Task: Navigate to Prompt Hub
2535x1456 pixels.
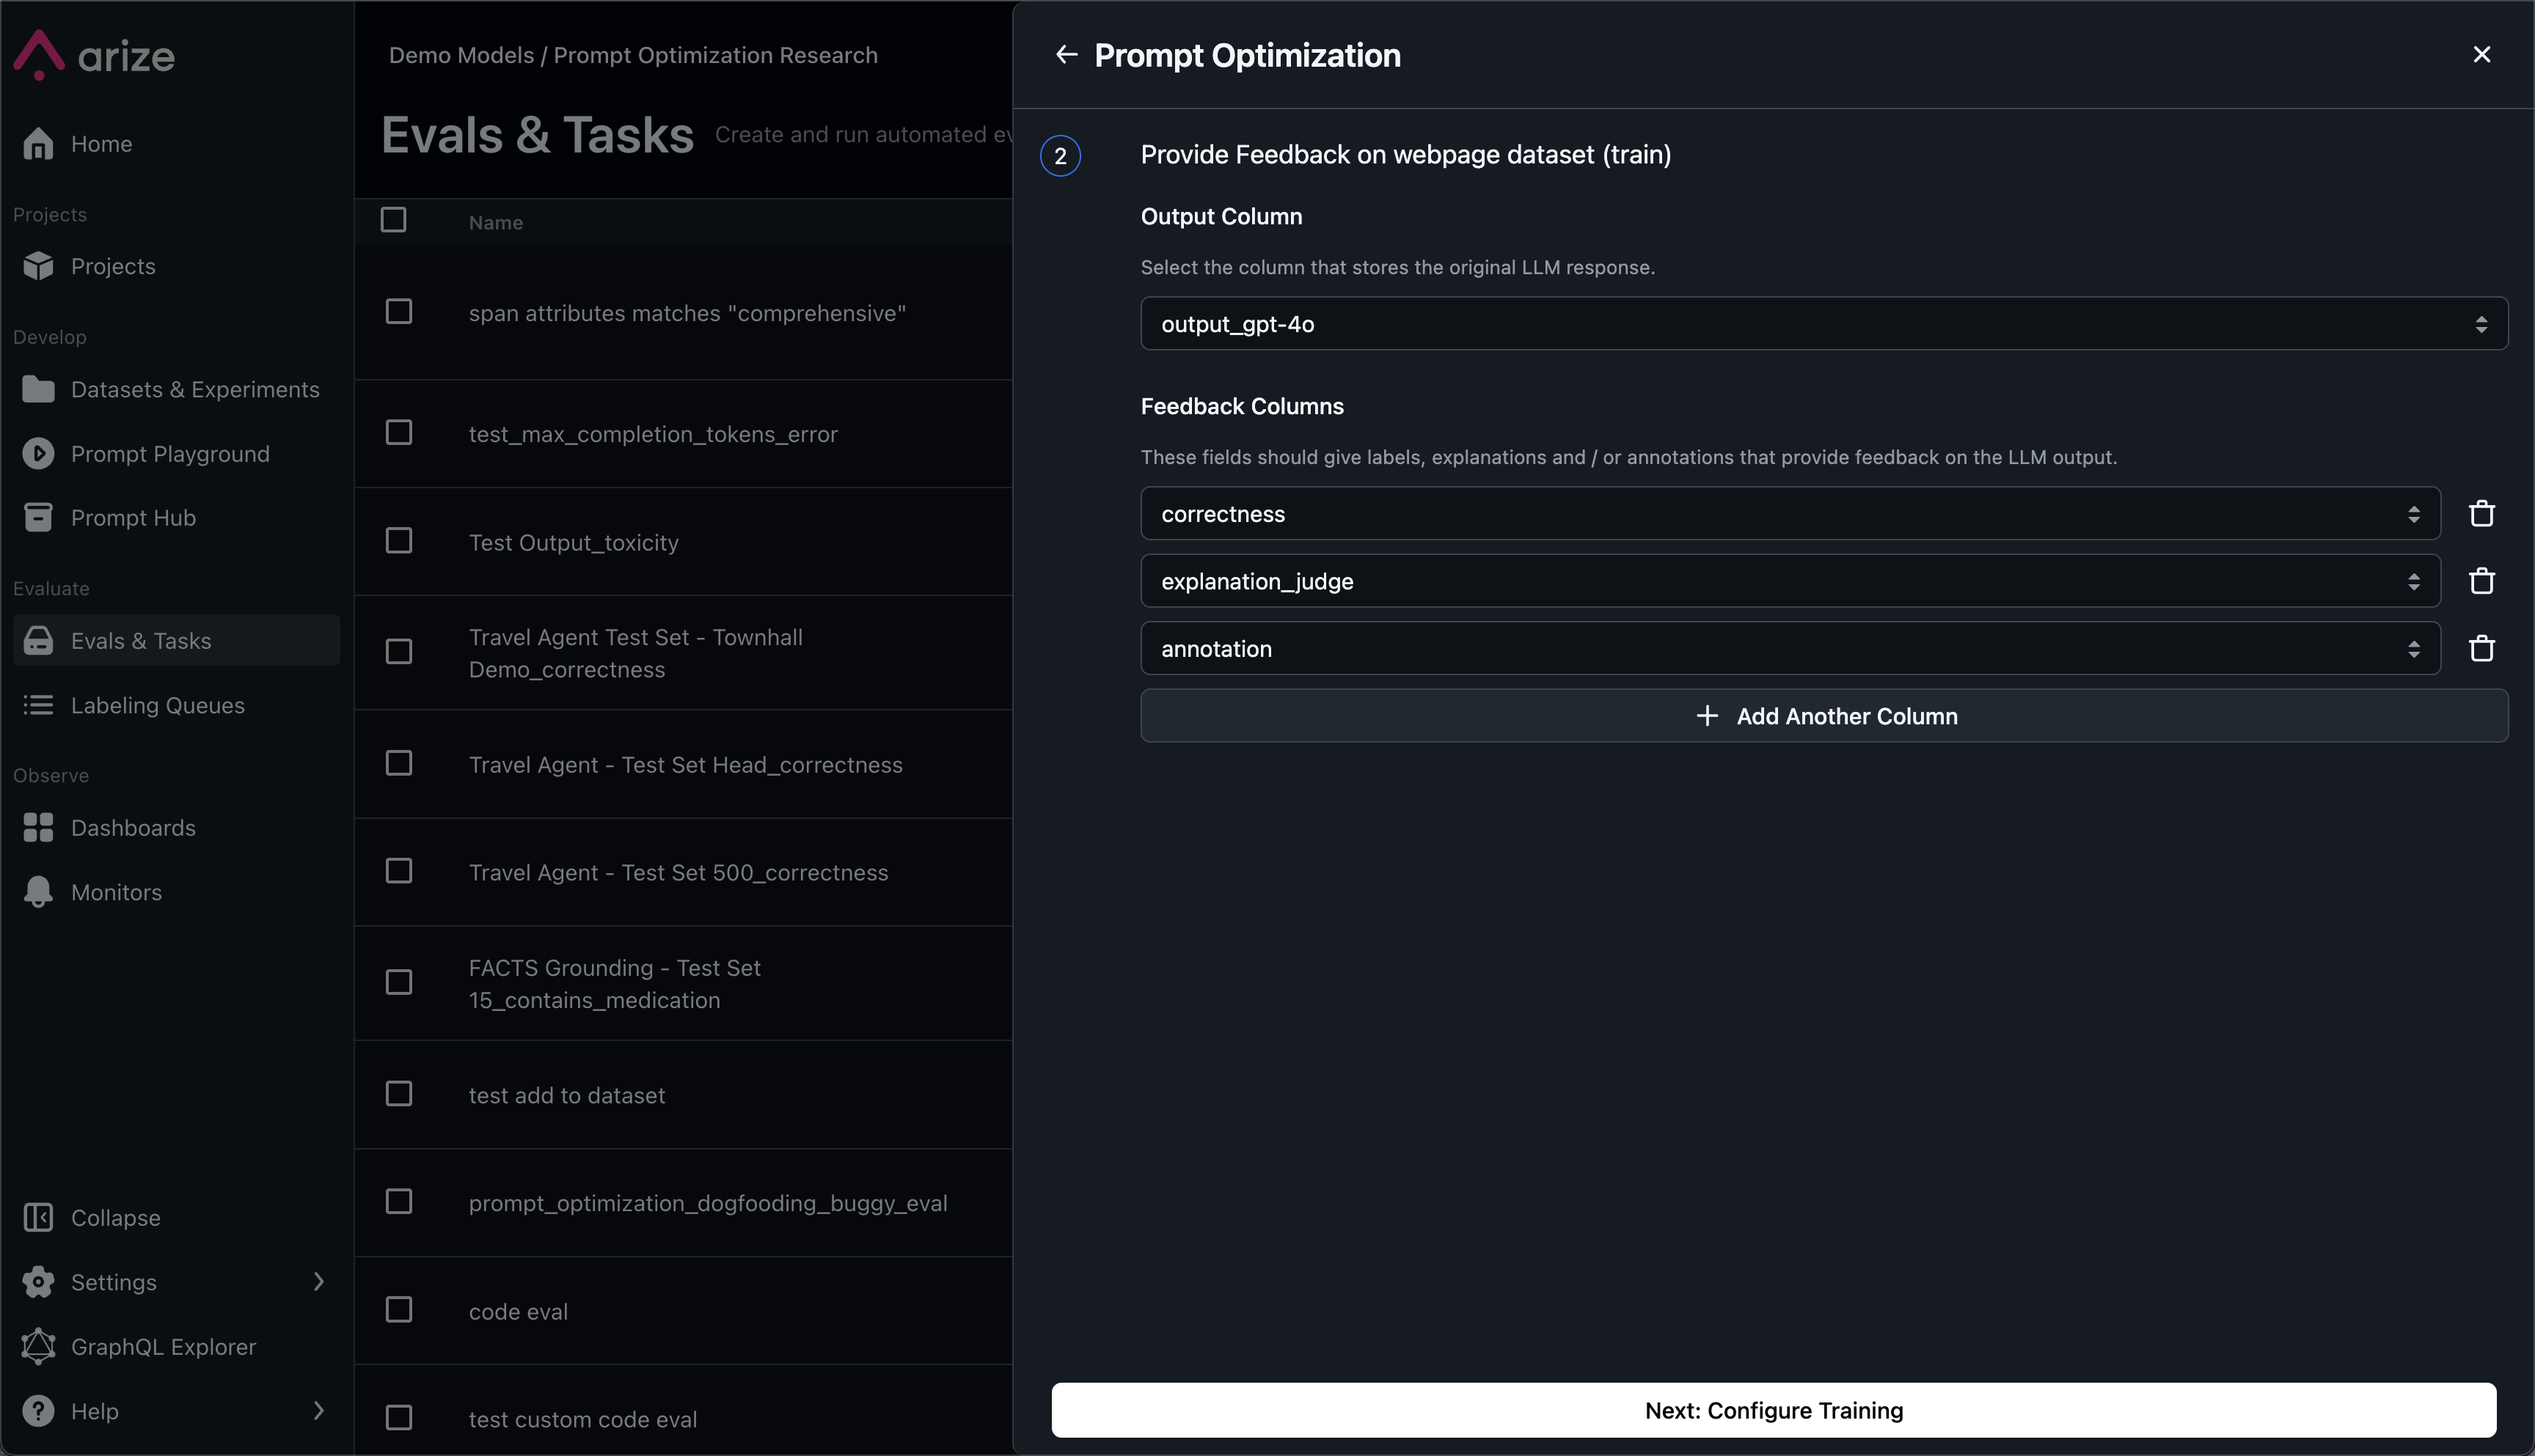Action: tap(133, 518)
